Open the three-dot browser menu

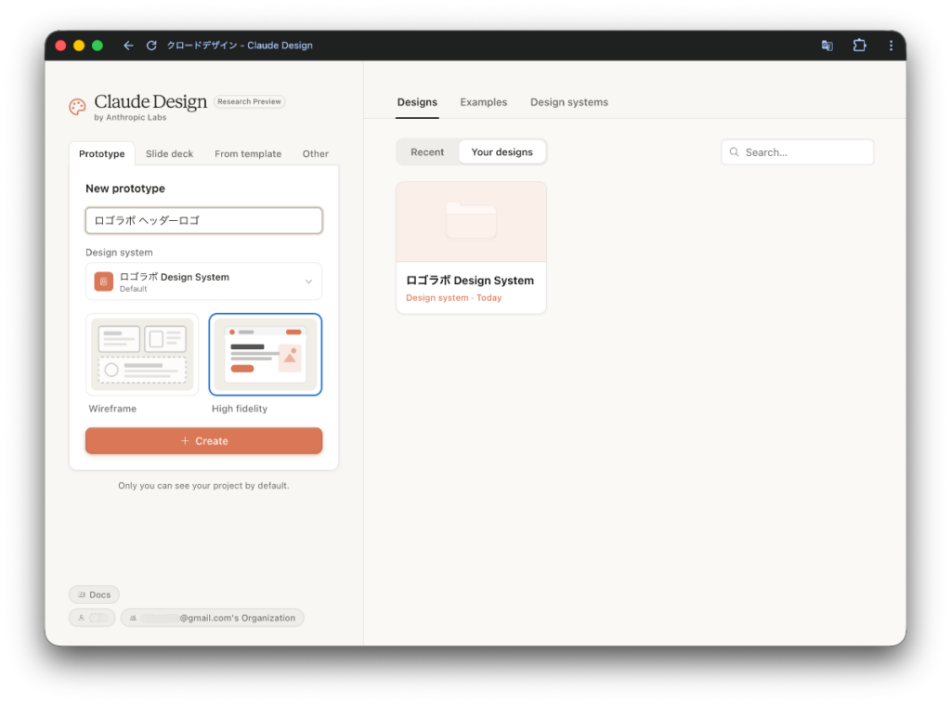(x=891, y=46)
